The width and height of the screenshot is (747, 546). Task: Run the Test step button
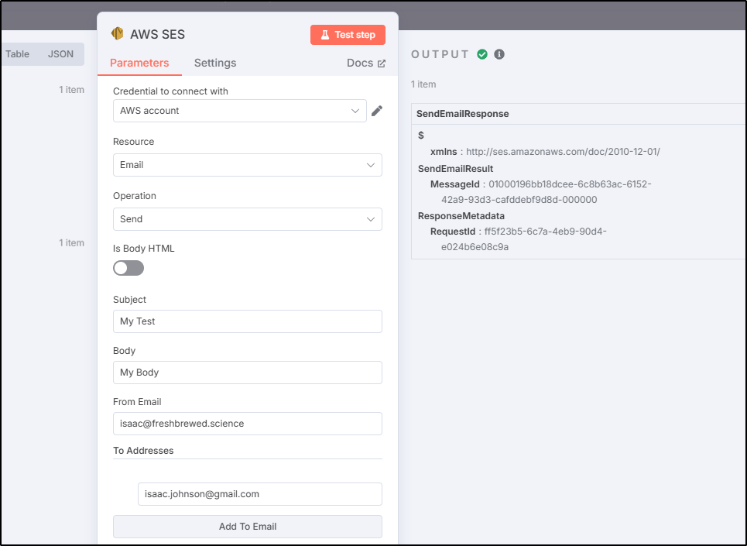pyautogui.click(x=348, y=35)
